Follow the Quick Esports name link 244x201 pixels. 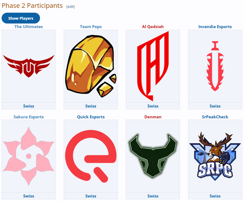pyautogui.click(x=91, y=117)
